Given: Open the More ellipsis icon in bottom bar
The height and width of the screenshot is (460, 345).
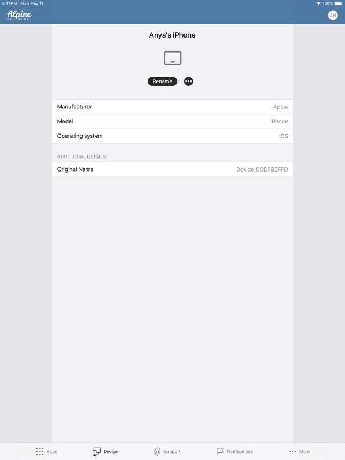Looking at the screenshot, I should (292, 452).
